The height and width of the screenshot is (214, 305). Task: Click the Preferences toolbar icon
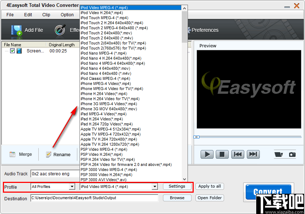(x=189, y=30)
